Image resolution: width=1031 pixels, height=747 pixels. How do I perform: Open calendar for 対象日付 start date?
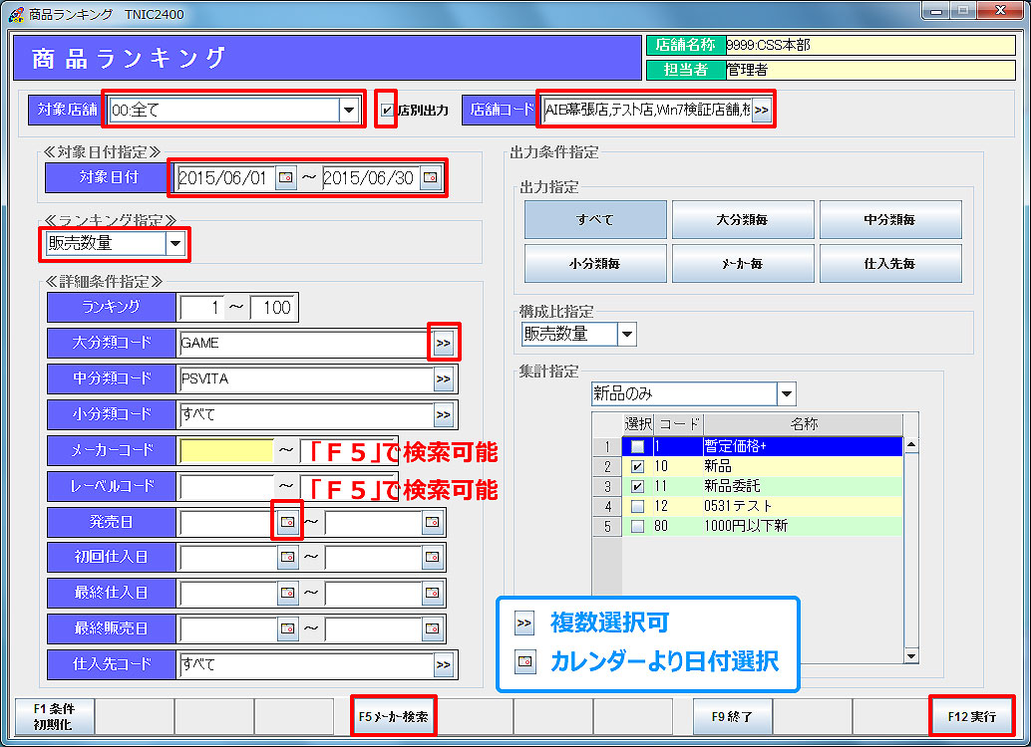pos(286,178)
